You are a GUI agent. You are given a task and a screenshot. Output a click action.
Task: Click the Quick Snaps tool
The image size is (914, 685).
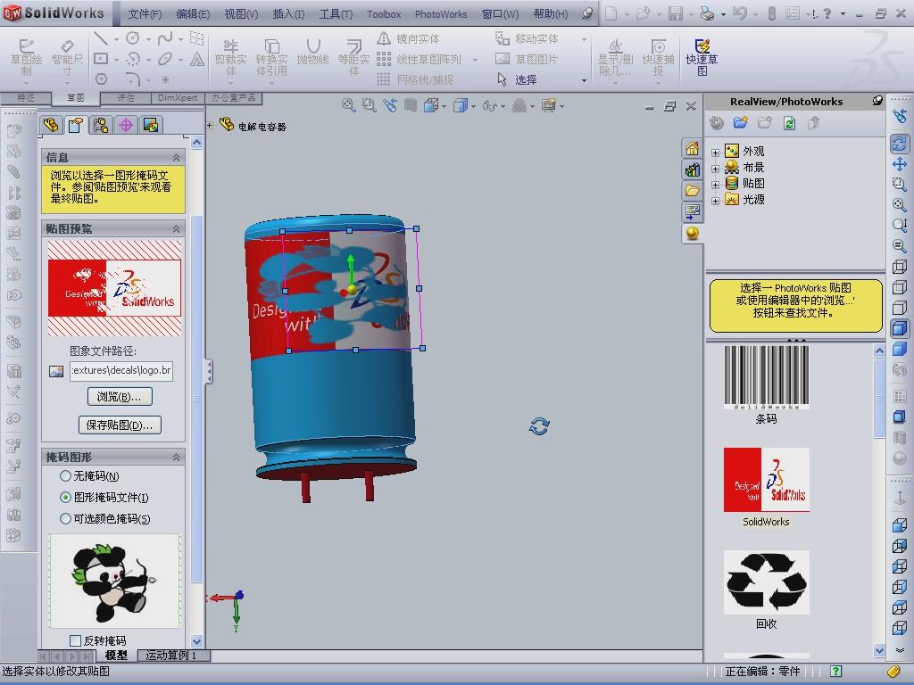(x=658, y=58)
